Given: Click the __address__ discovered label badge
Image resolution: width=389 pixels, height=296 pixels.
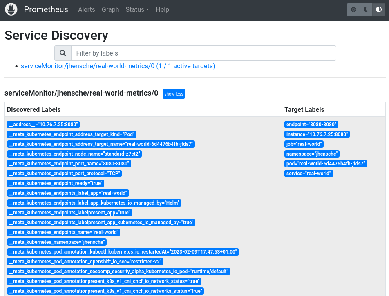Looking at the screenshot, I should [43, 125].
